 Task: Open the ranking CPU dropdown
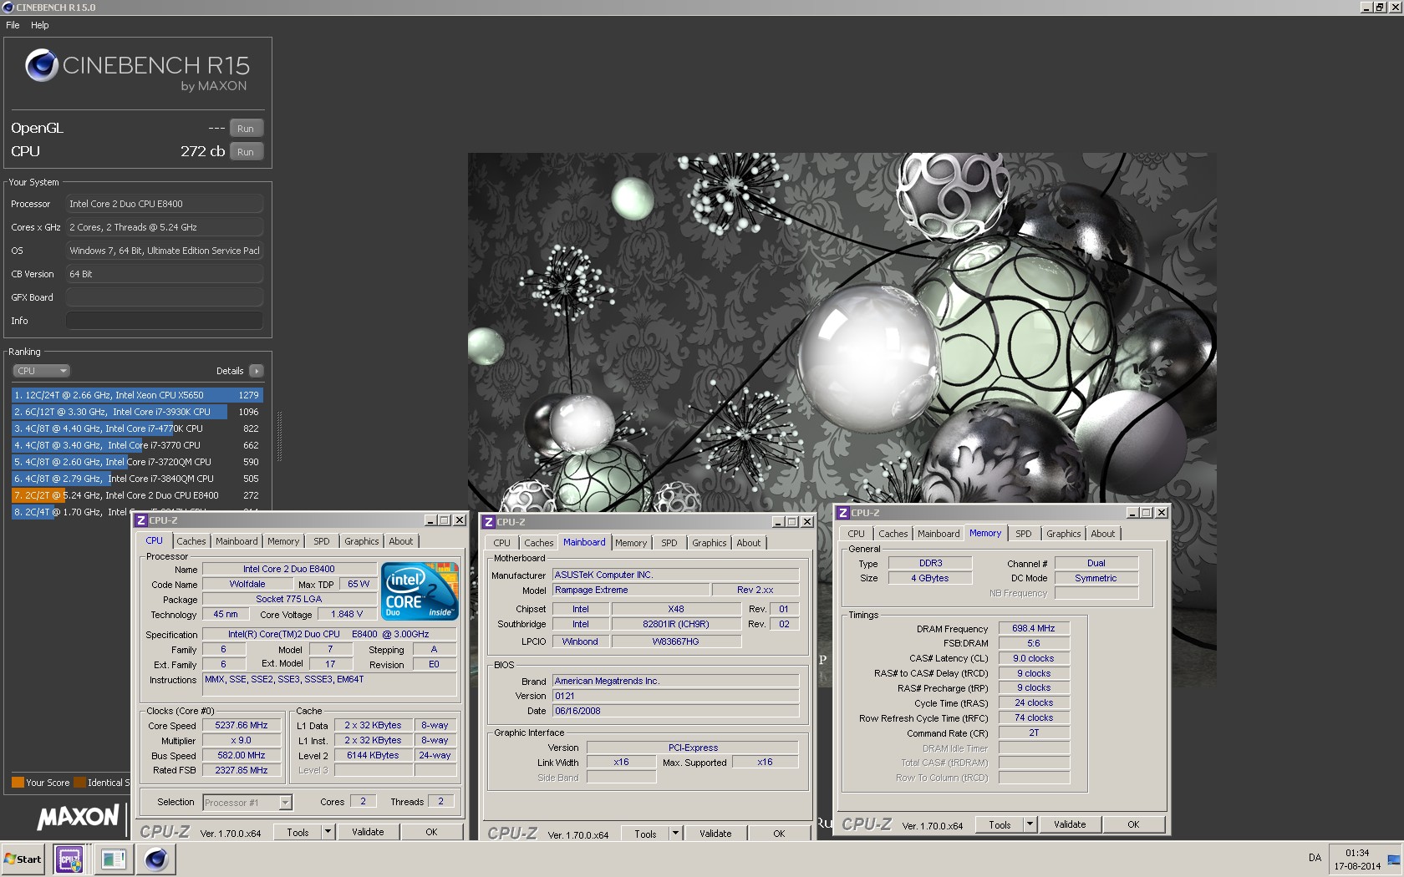pyautogui.click(x=41, y=371)
